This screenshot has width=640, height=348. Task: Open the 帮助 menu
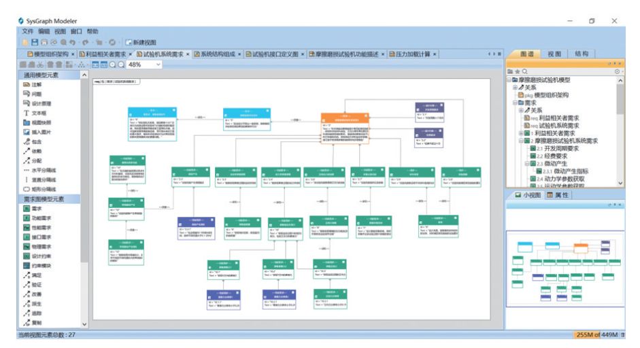(92, 31)
